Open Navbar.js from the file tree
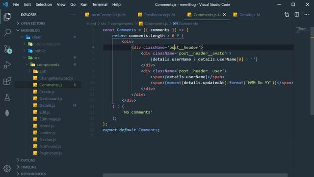314x177 pixels. 48,140
